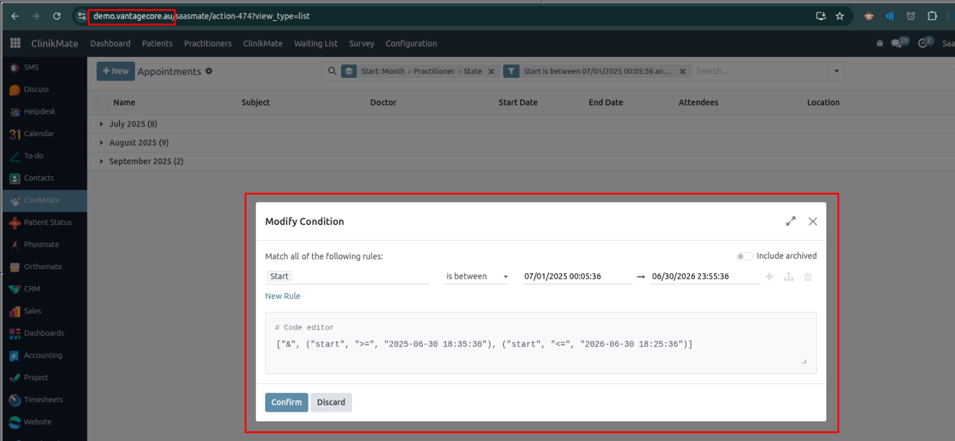Open the 'is between' operator dropdown
The image size is (955, 441).
pos(476,276)
